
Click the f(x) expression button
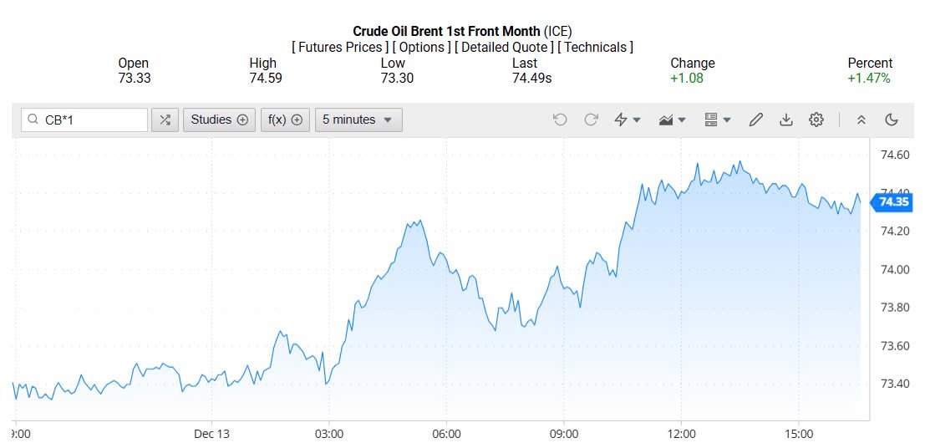[x=286, y=120]
